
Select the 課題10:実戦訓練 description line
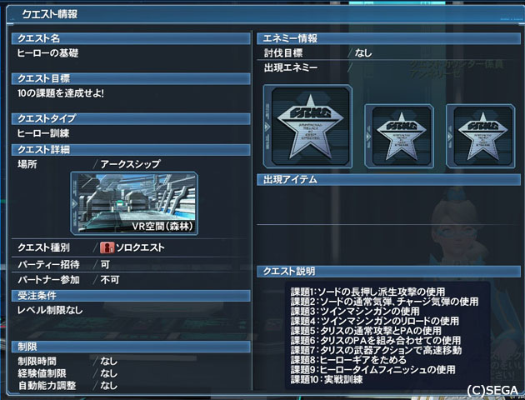point(327,379)
